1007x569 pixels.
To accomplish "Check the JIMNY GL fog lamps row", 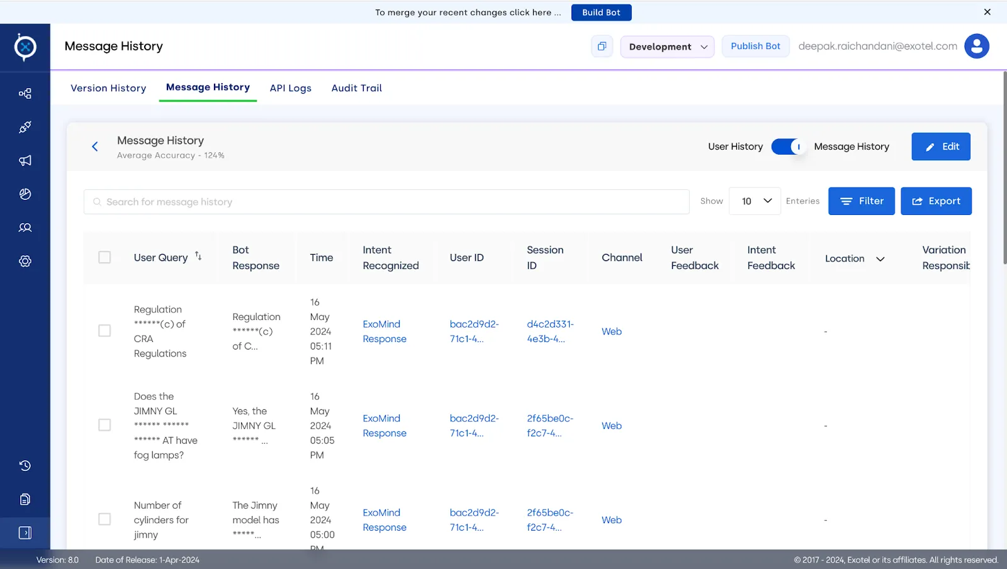I will point(104,425).
